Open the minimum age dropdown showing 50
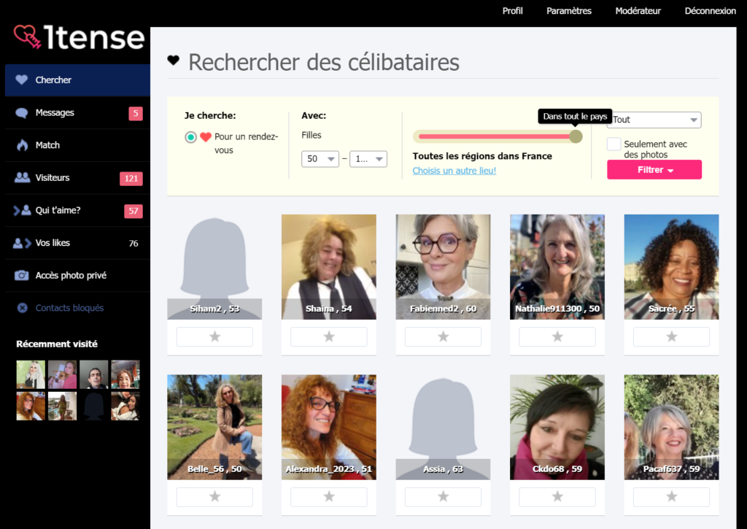747x529 pixels. coord(320,159)
